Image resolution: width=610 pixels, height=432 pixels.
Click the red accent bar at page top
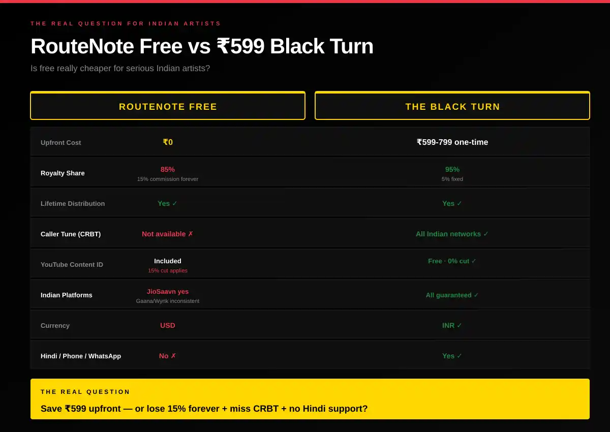[x=305, y=1]
